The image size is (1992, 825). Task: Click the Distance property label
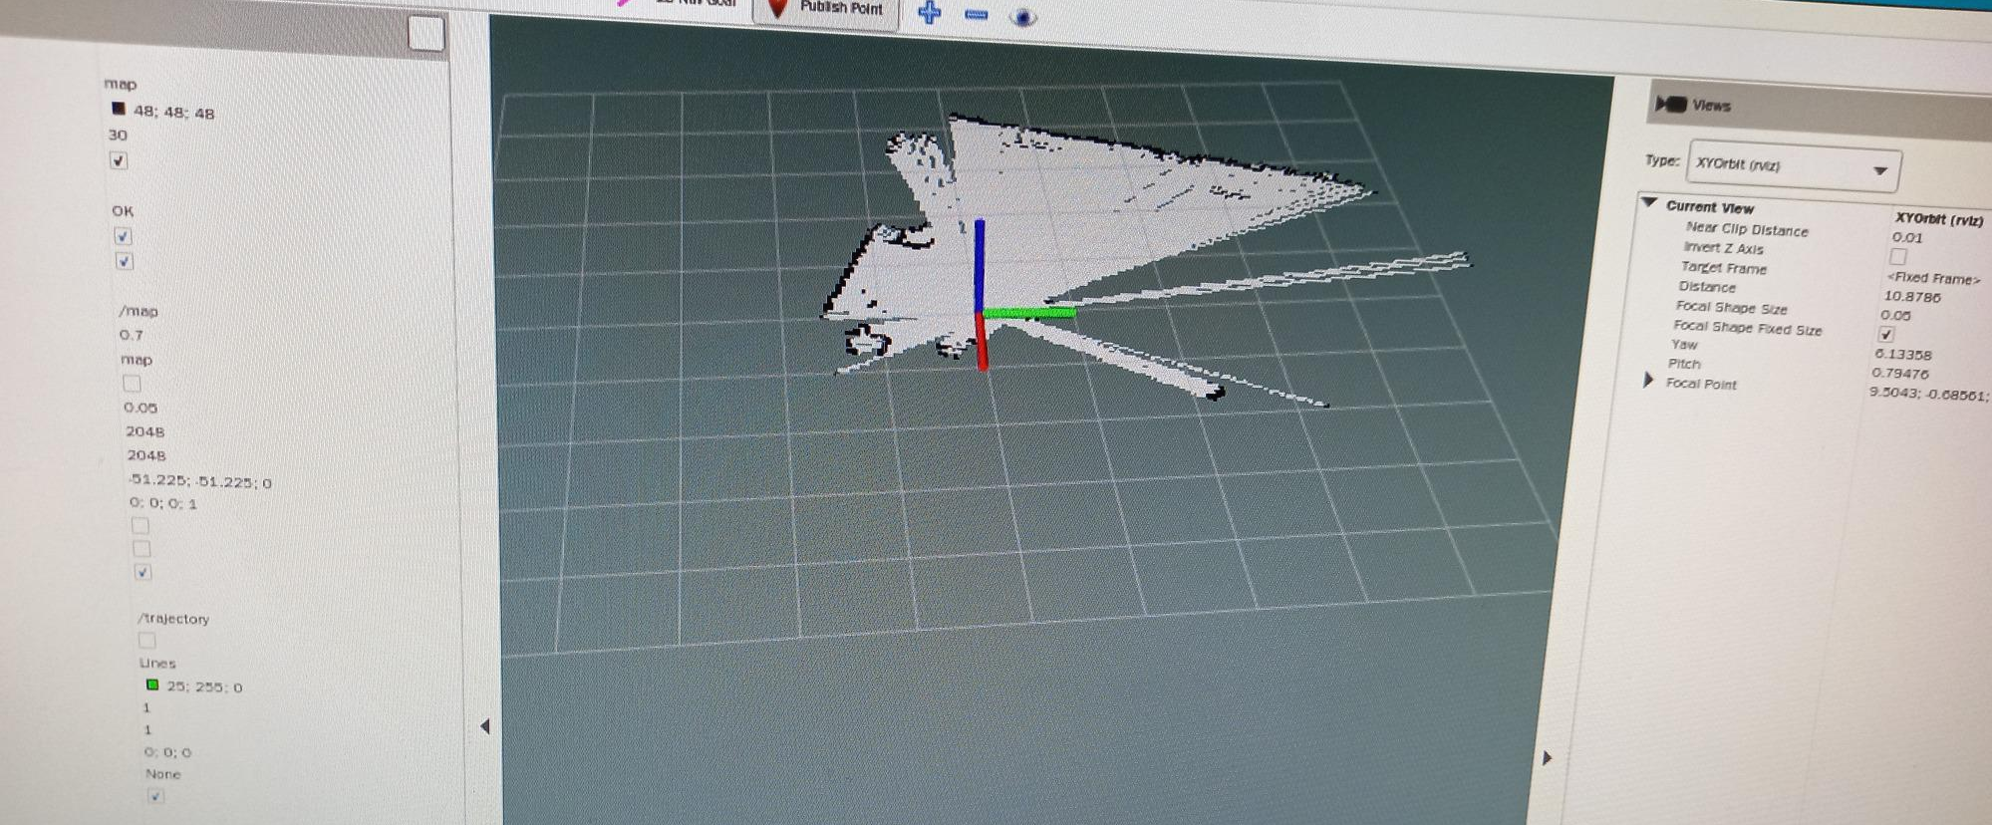1706,286
